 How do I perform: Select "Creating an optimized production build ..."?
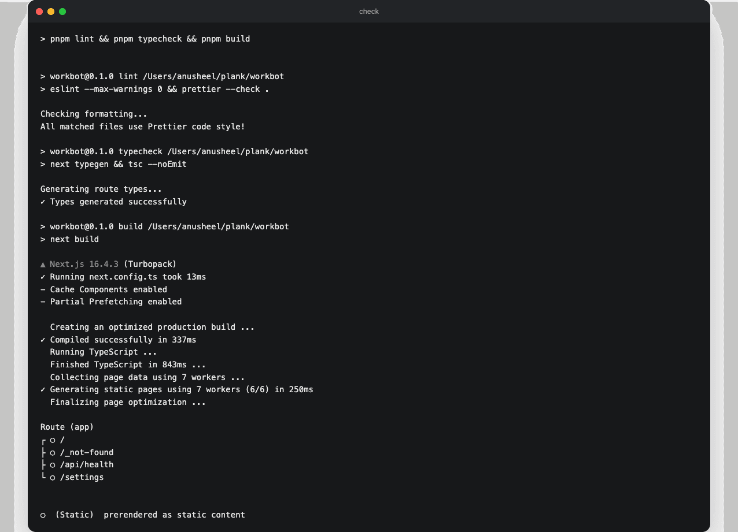point(152,327)
